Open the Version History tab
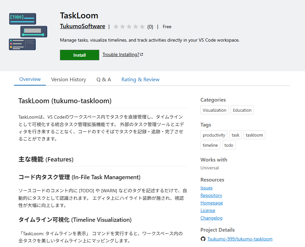The height and width of the screenshot is (247, 305). [x=68, y=80]
